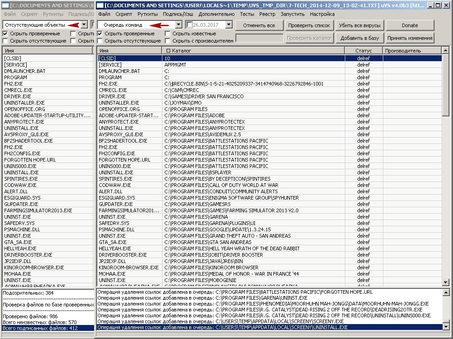This screenshot has width=453, height=339.
Task: Select ALERT.DLL in the left window list
Action: [48, 191]
